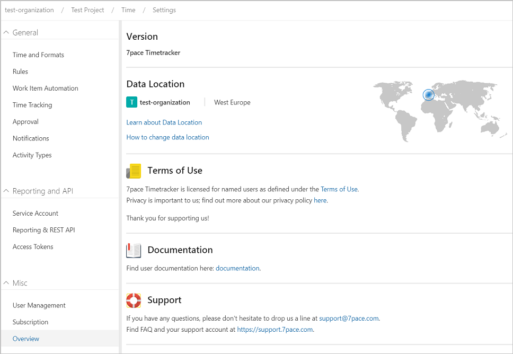Click the Learn about Data Location link

tap(164, 122)
